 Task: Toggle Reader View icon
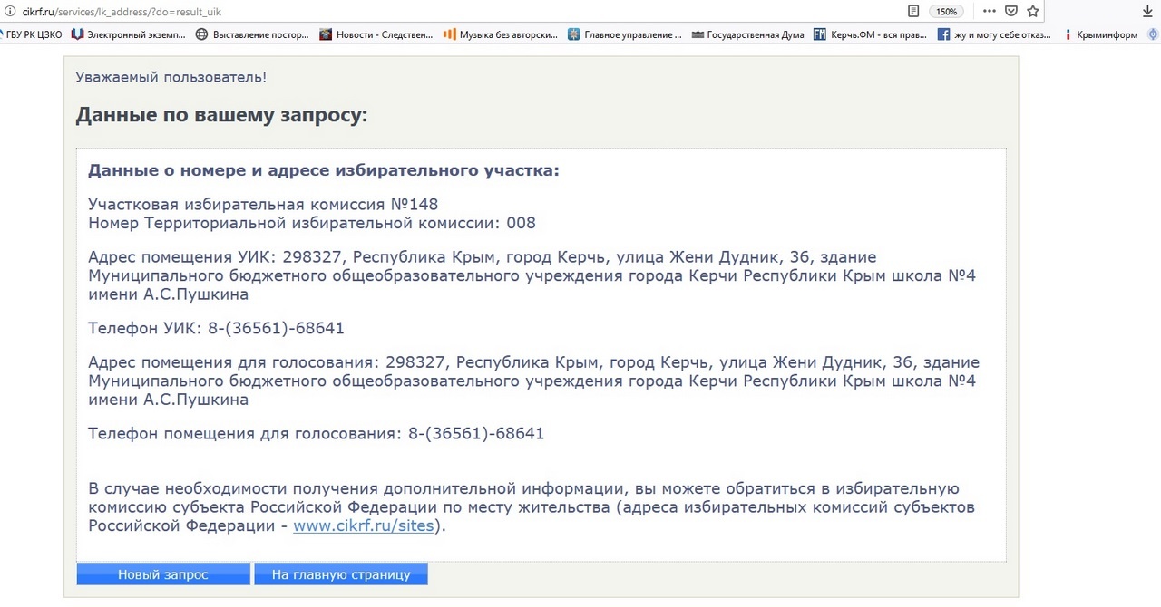[x=913, y=12]
